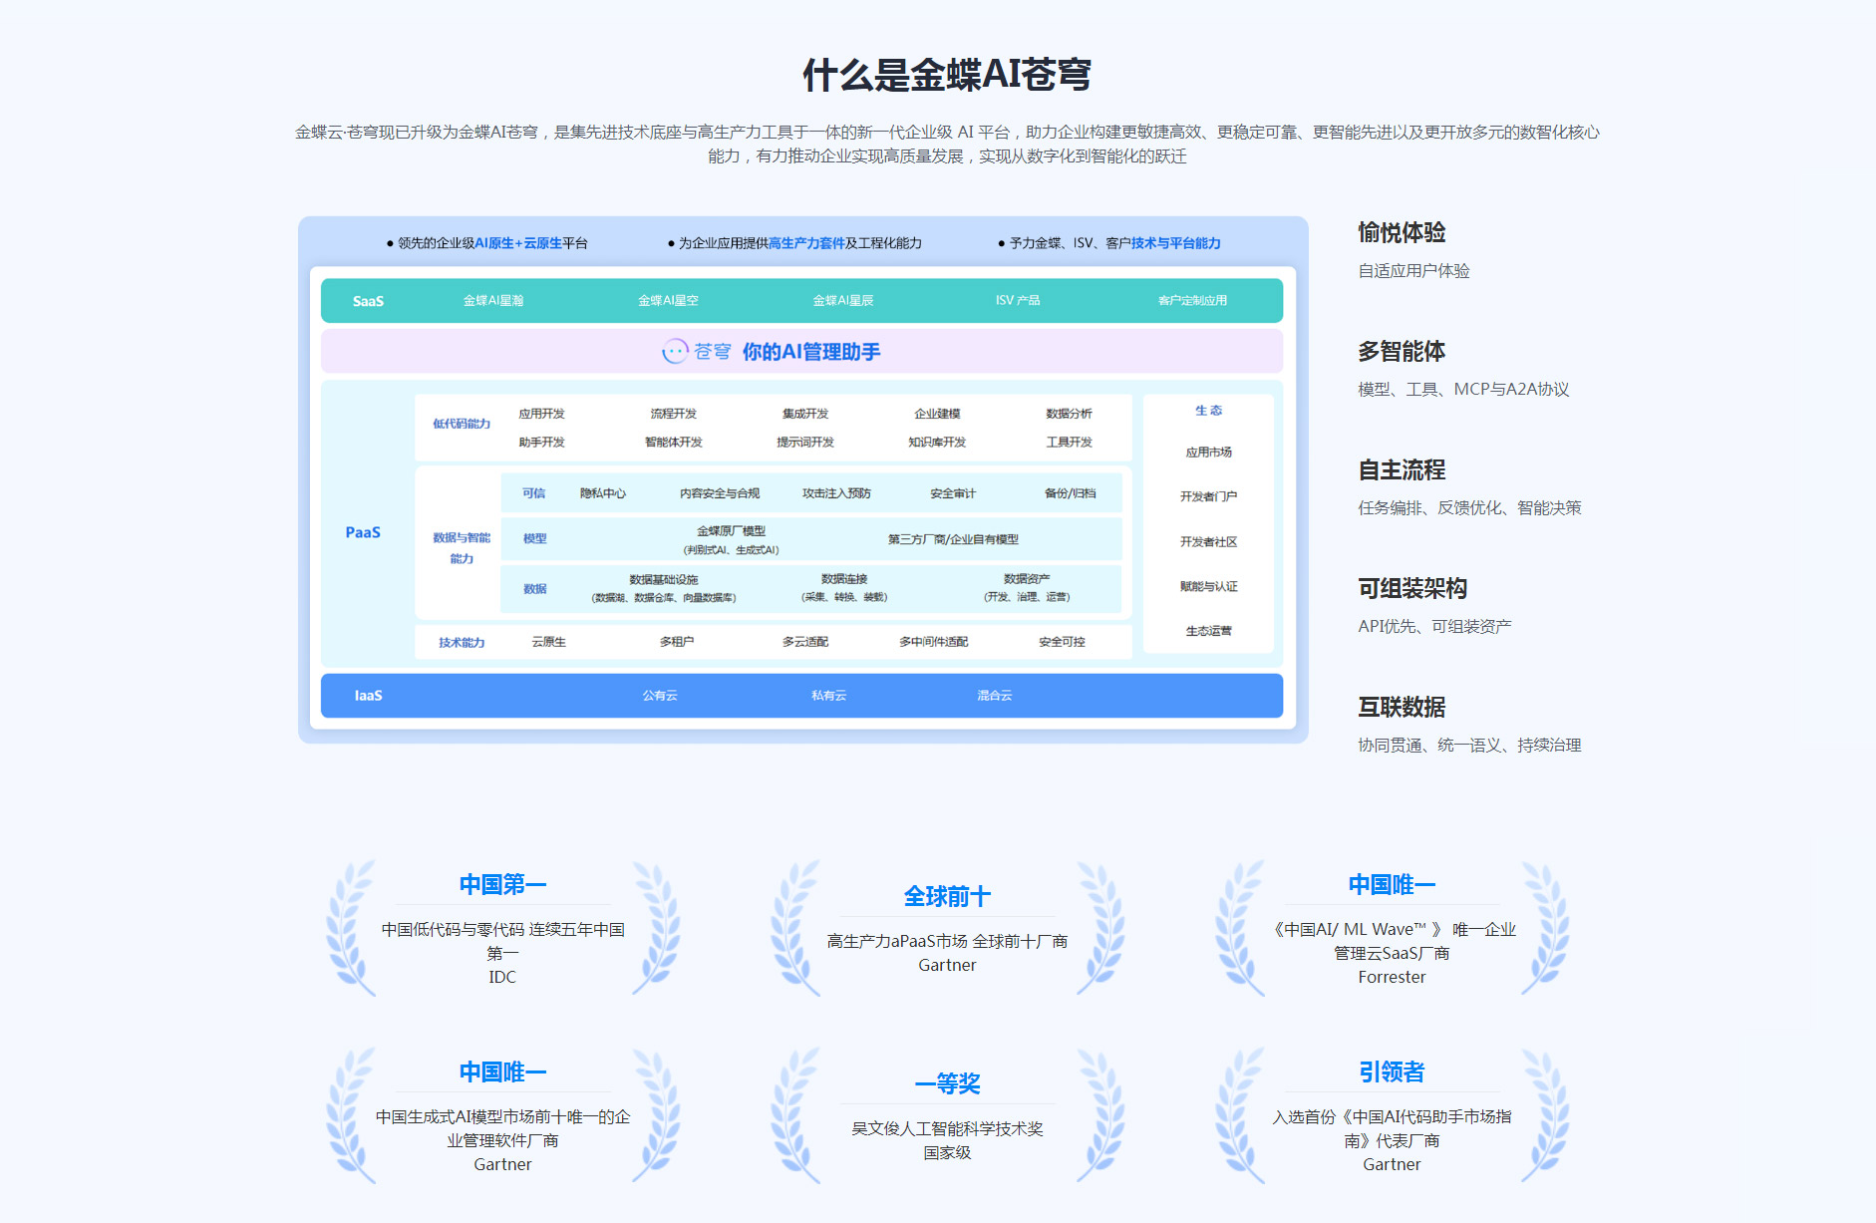Click 集成开发 in the low-code section
This screenshot has width=1876, height=1223.
805,414
